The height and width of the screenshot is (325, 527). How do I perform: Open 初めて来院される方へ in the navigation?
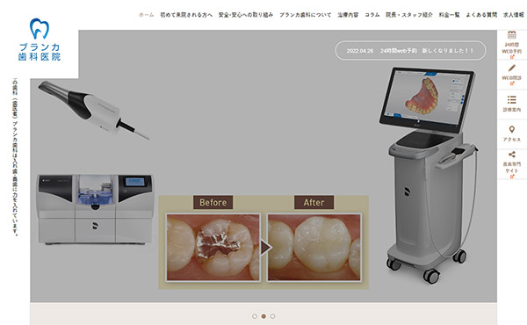(186, 15)
